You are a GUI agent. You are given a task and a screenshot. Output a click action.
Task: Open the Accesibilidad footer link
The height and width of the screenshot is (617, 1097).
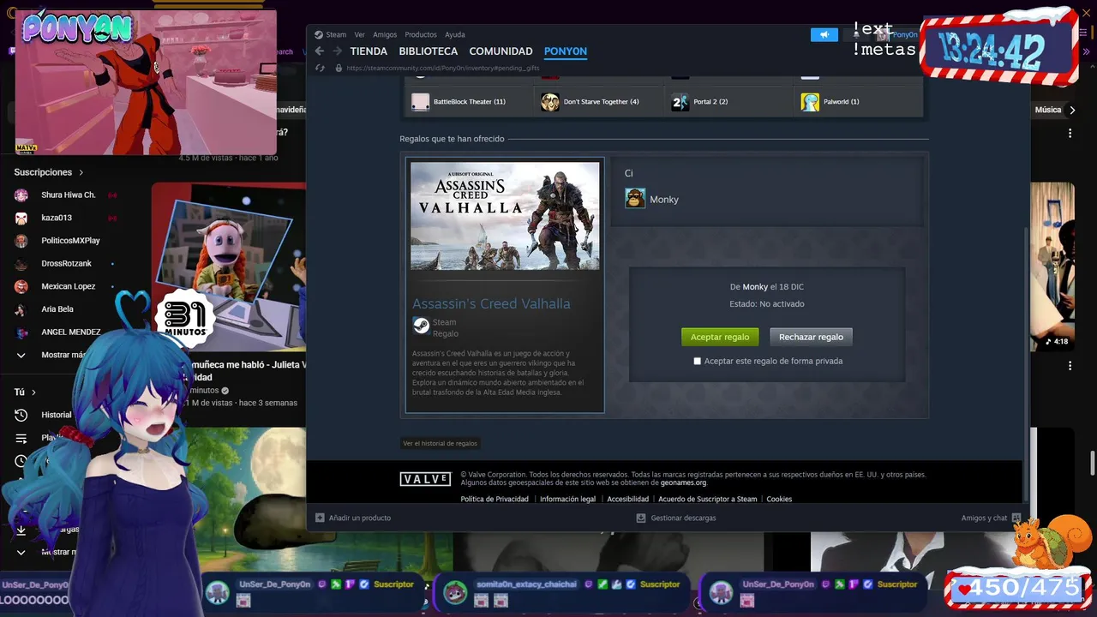click(x=627, y=499)
